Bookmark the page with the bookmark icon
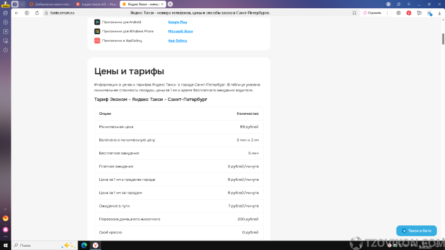 point(354,13)
